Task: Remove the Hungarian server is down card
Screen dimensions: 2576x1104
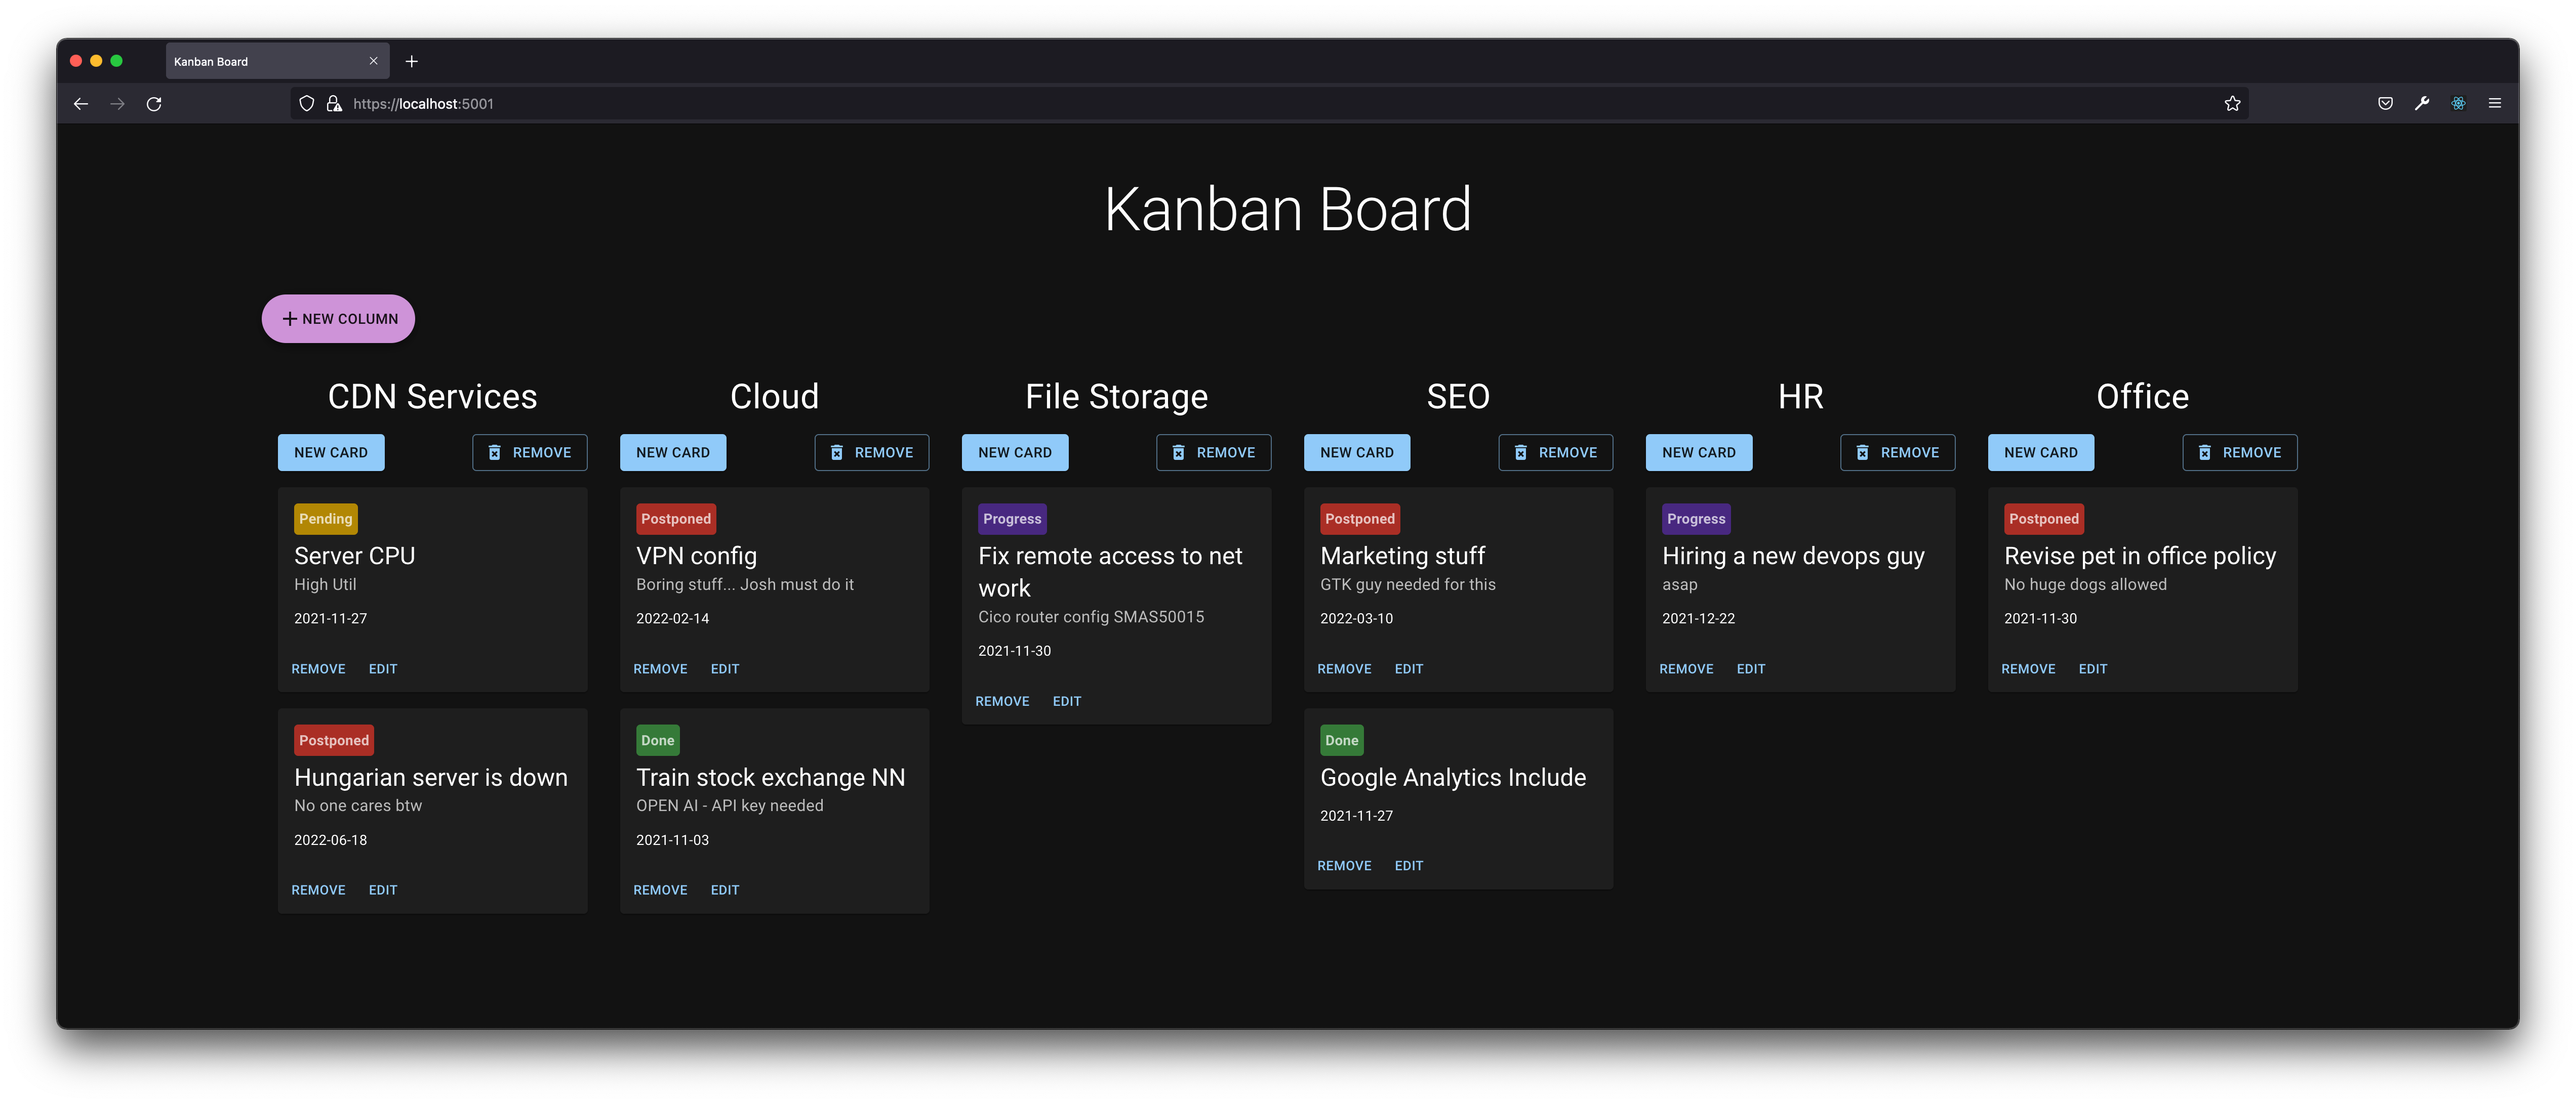Action: tap(318, 889)
